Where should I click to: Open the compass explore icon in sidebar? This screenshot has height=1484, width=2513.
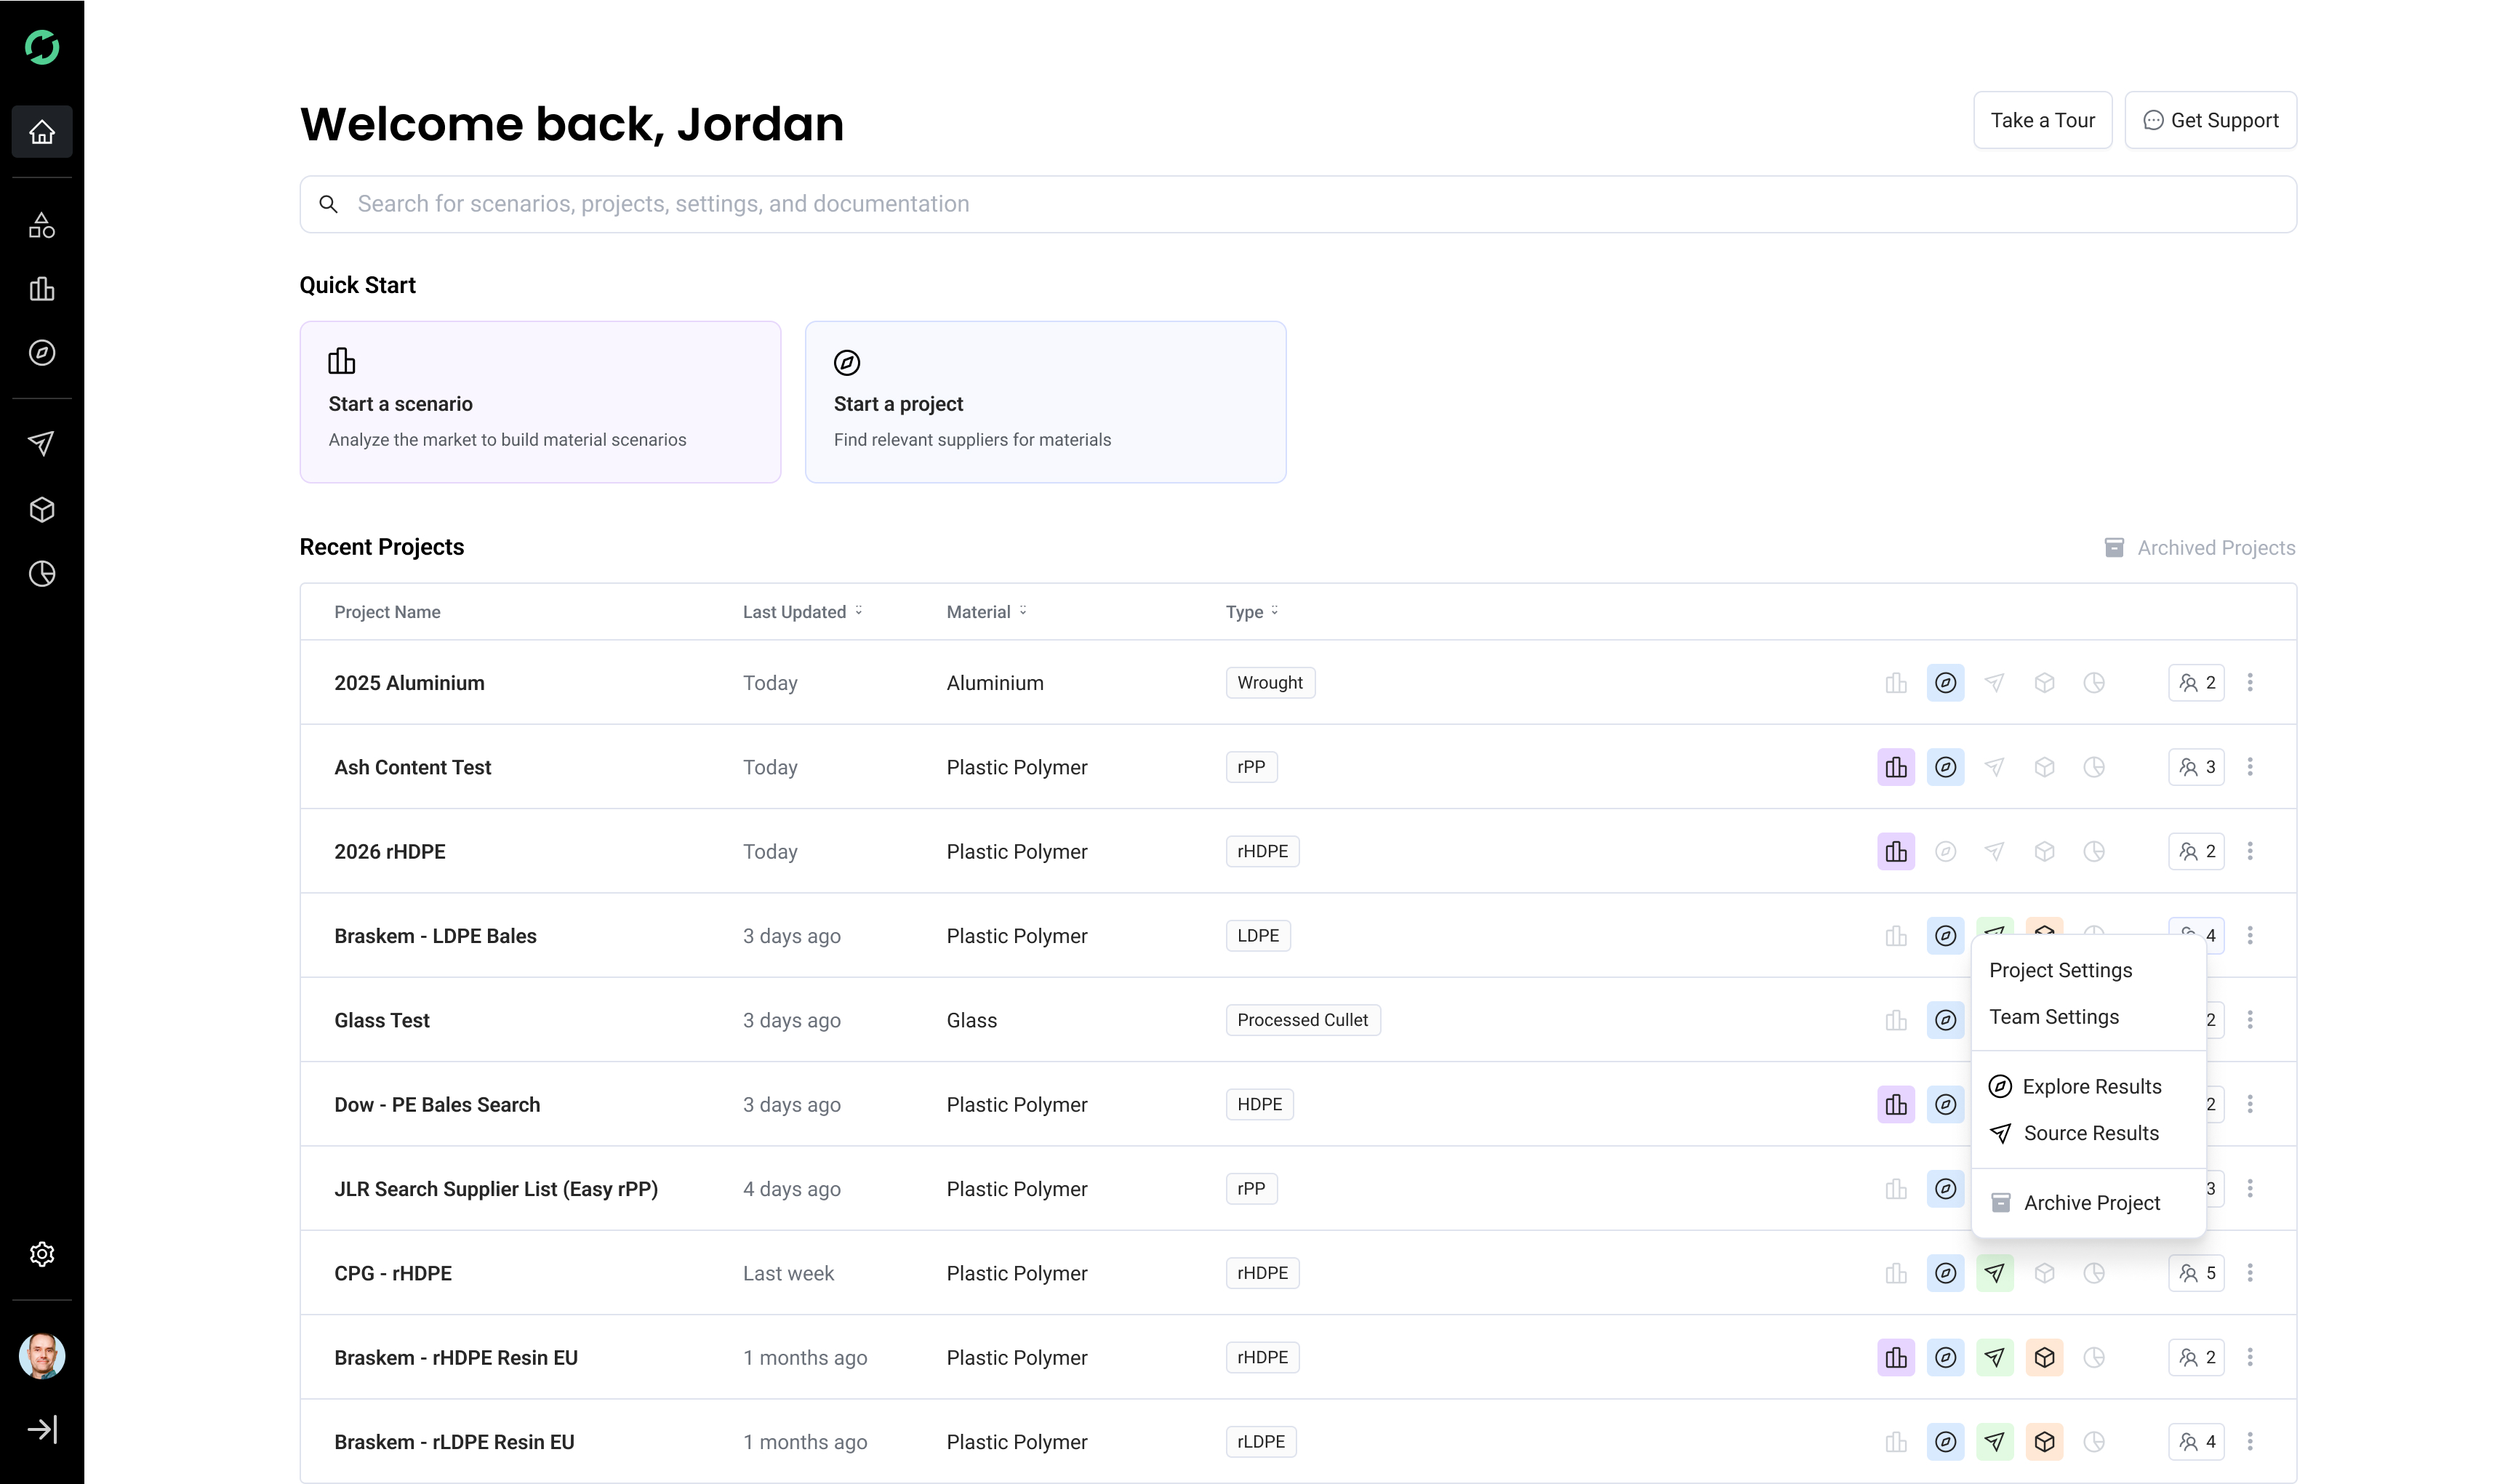pyautogui.click(x=42, y=353)
